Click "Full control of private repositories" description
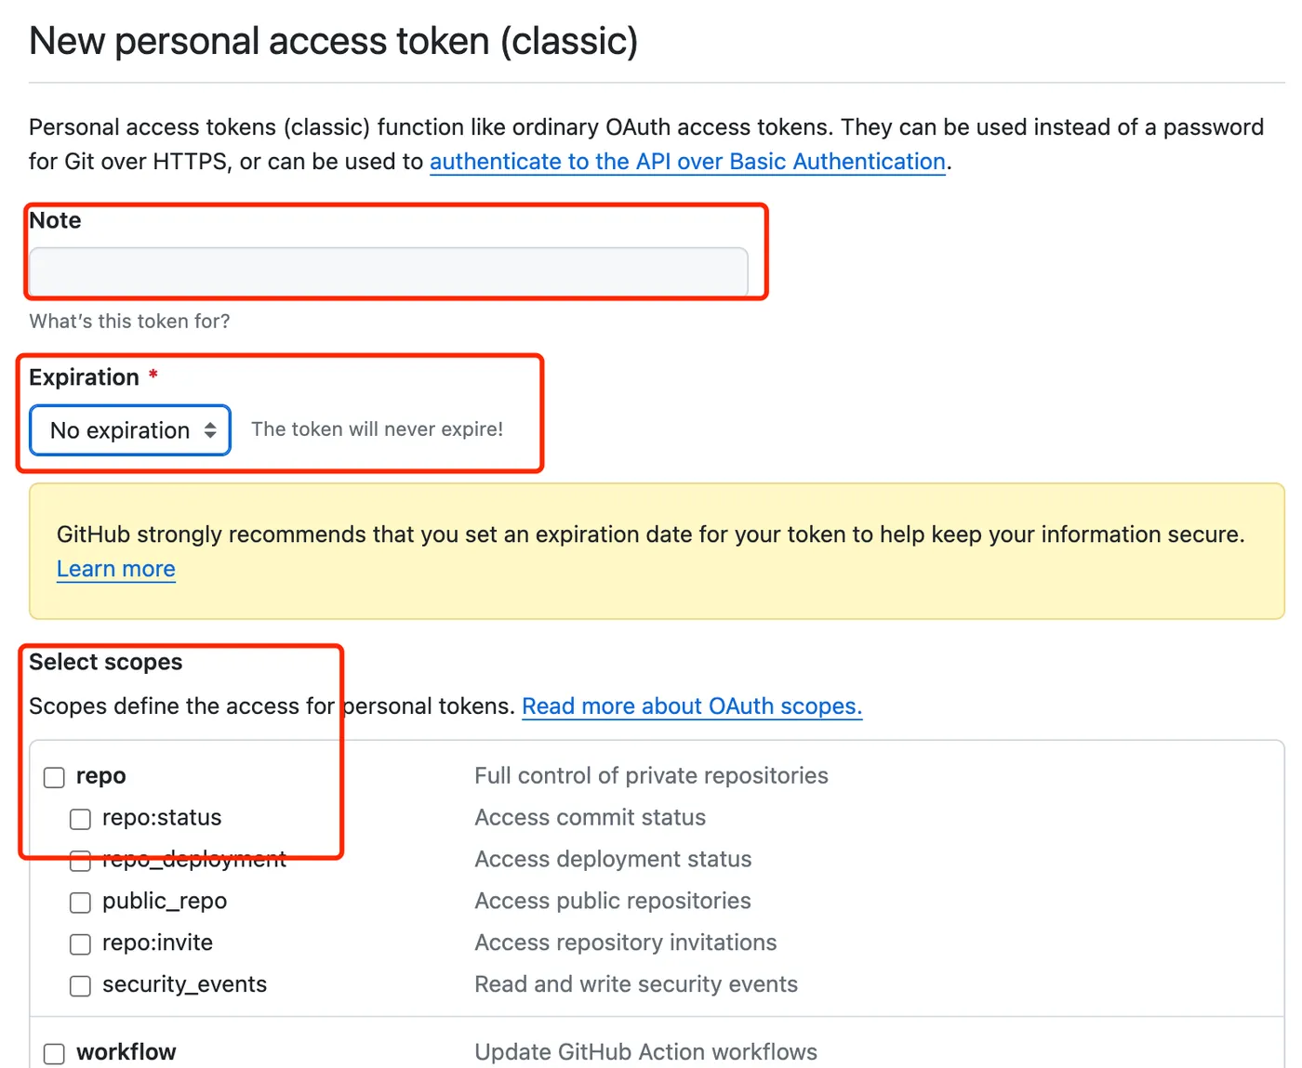This screenshot has width=1302, height=1068. 651,776
